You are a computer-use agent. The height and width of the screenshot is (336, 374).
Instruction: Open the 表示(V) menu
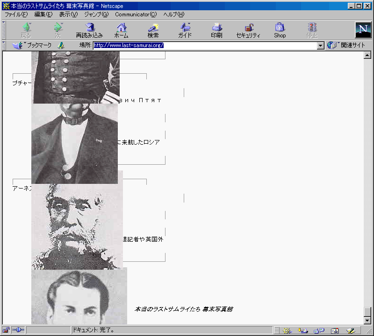pyautogui.click(x=68, y=14)
